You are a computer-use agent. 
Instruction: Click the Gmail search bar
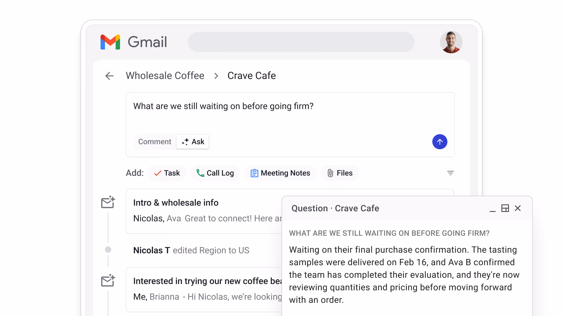click(301, 42)
